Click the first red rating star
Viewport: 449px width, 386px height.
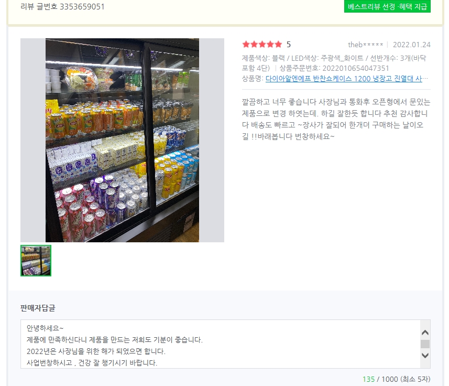(x=246, y=45)
